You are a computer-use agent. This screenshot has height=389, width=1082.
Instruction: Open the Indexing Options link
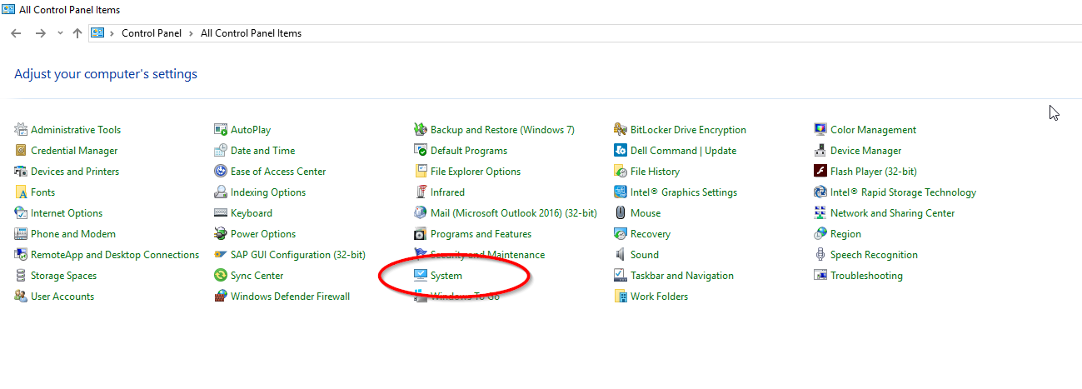(x=268, y=192)
